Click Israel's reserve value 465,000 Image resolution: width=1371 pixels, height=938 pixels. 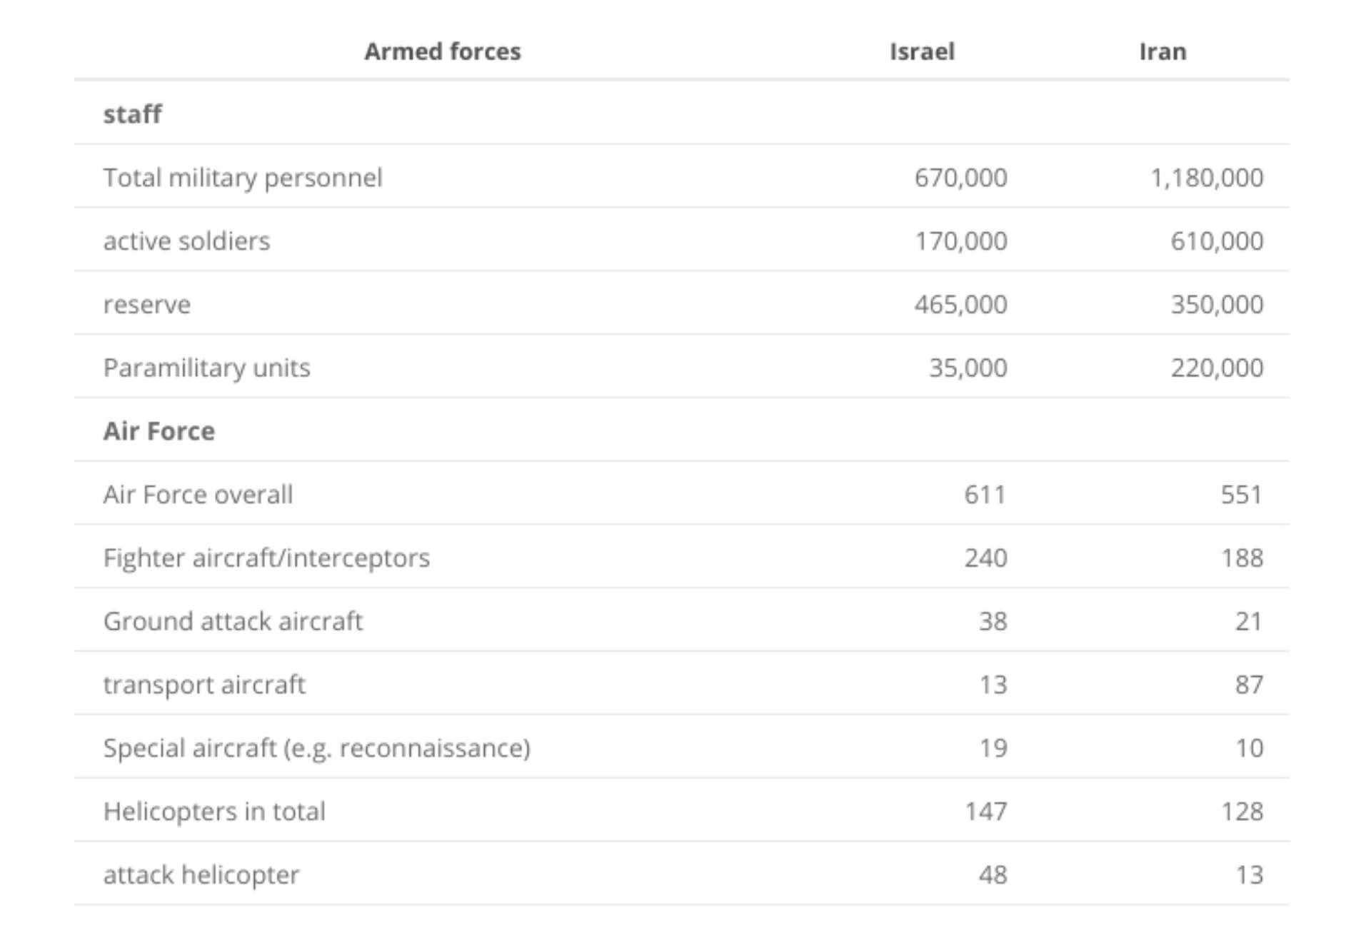click(960, 305)
